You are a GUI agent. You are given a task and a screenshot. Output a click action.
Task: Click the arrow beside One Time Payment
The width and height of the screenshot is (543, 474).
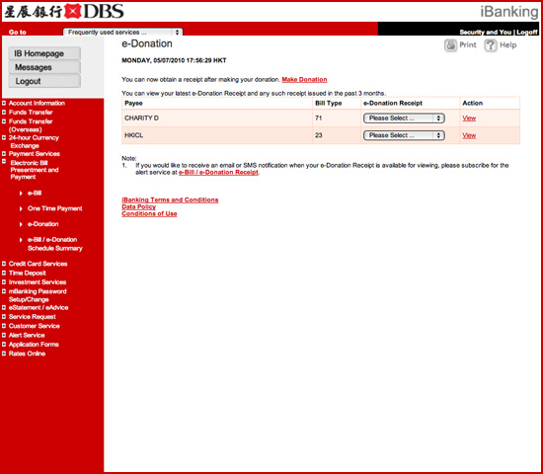pyautogui.click(x=21, y=208)
